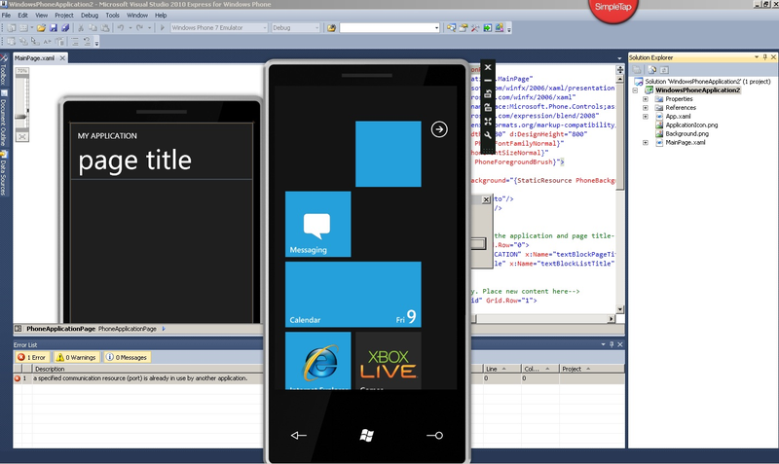Click the Paste icon in toolbar

pyautogui.click(x=104, y=28)
